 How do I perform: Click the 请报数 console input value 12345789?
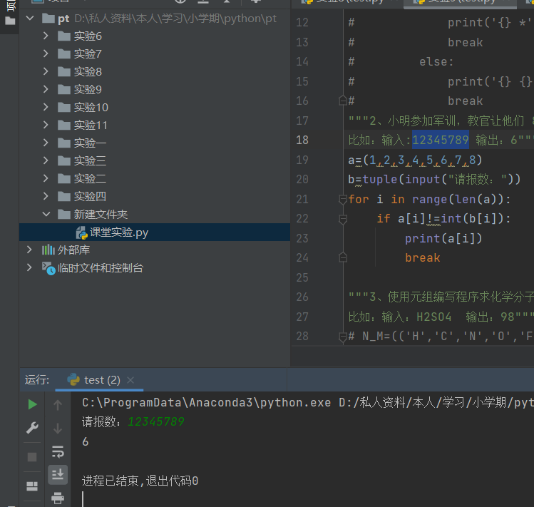155,422
